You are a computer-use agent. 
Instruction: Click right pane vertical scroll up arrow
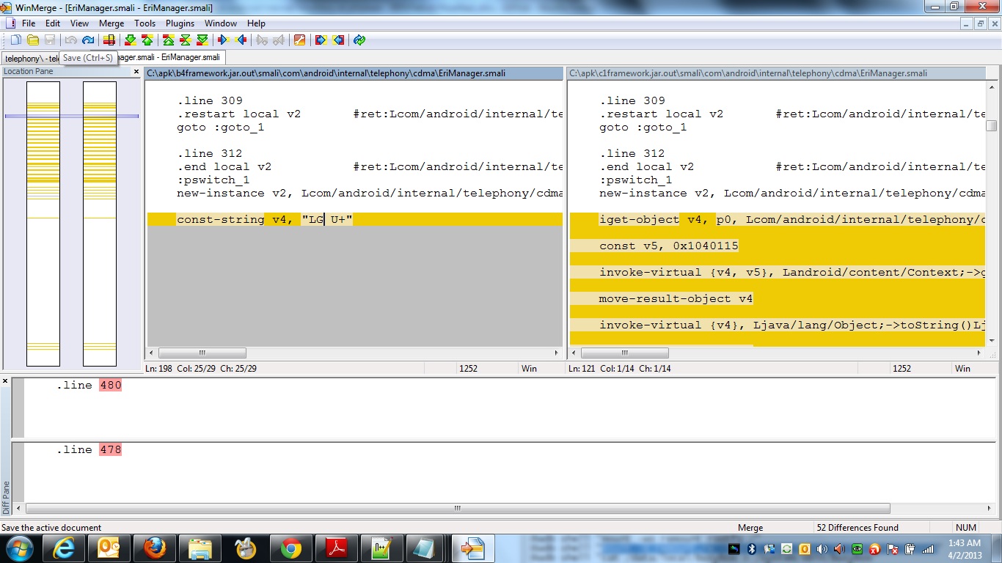click(992, 86)
